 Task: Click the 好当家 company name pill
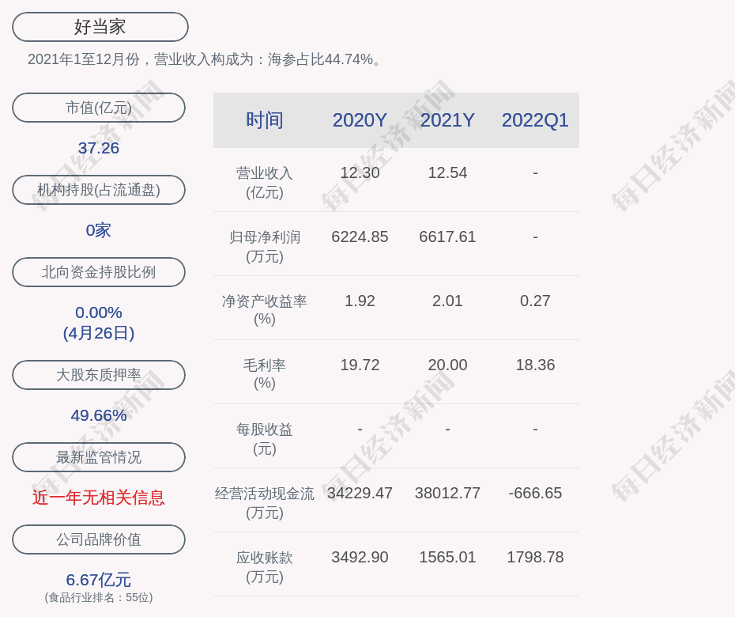(x=100, y=27)
